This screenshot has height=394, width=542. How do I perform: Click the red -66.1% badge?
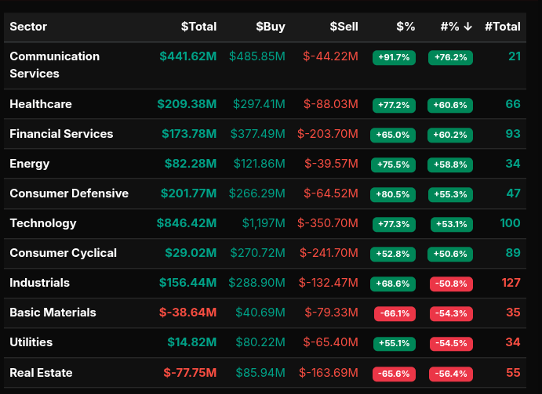394,313
